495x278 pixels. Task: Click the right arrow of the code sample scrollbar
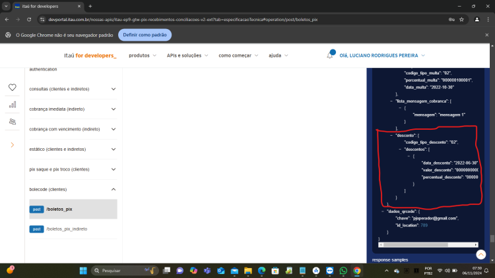(476, 244)
